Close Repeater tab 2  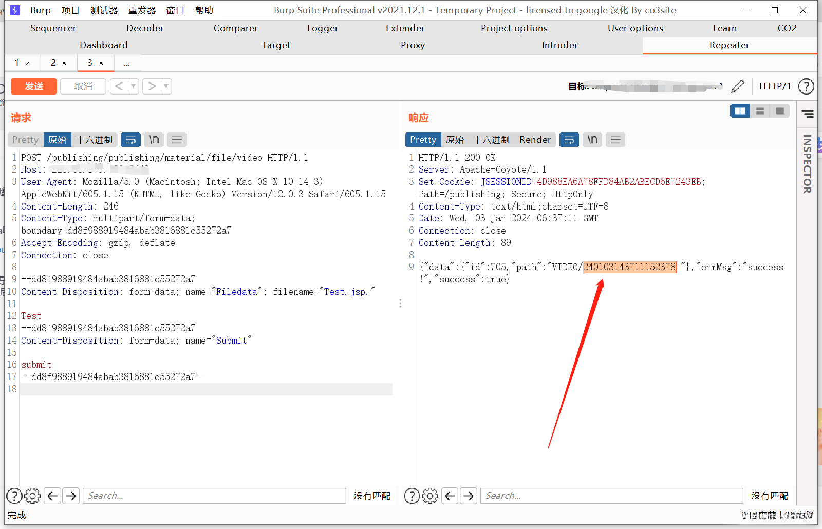(64, 63)
